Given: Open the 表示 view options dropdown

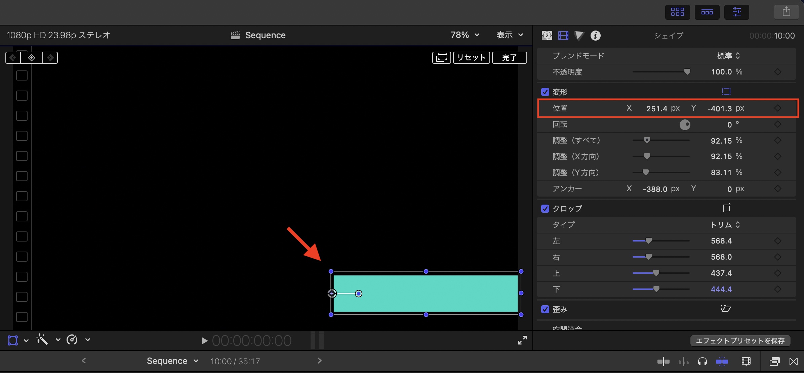Looking at the screenshot, I should 510,35.
